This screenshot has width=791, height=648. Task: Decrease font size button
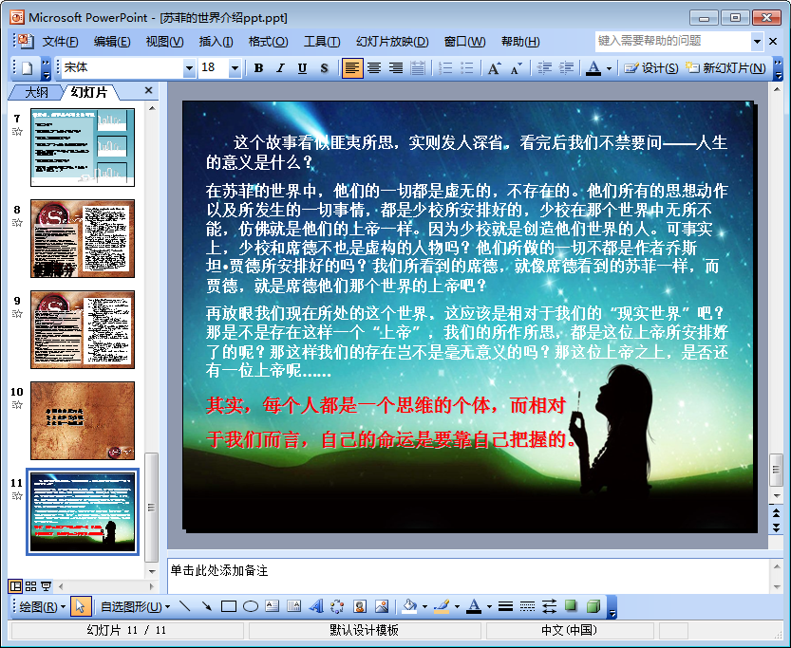(516, 68)
